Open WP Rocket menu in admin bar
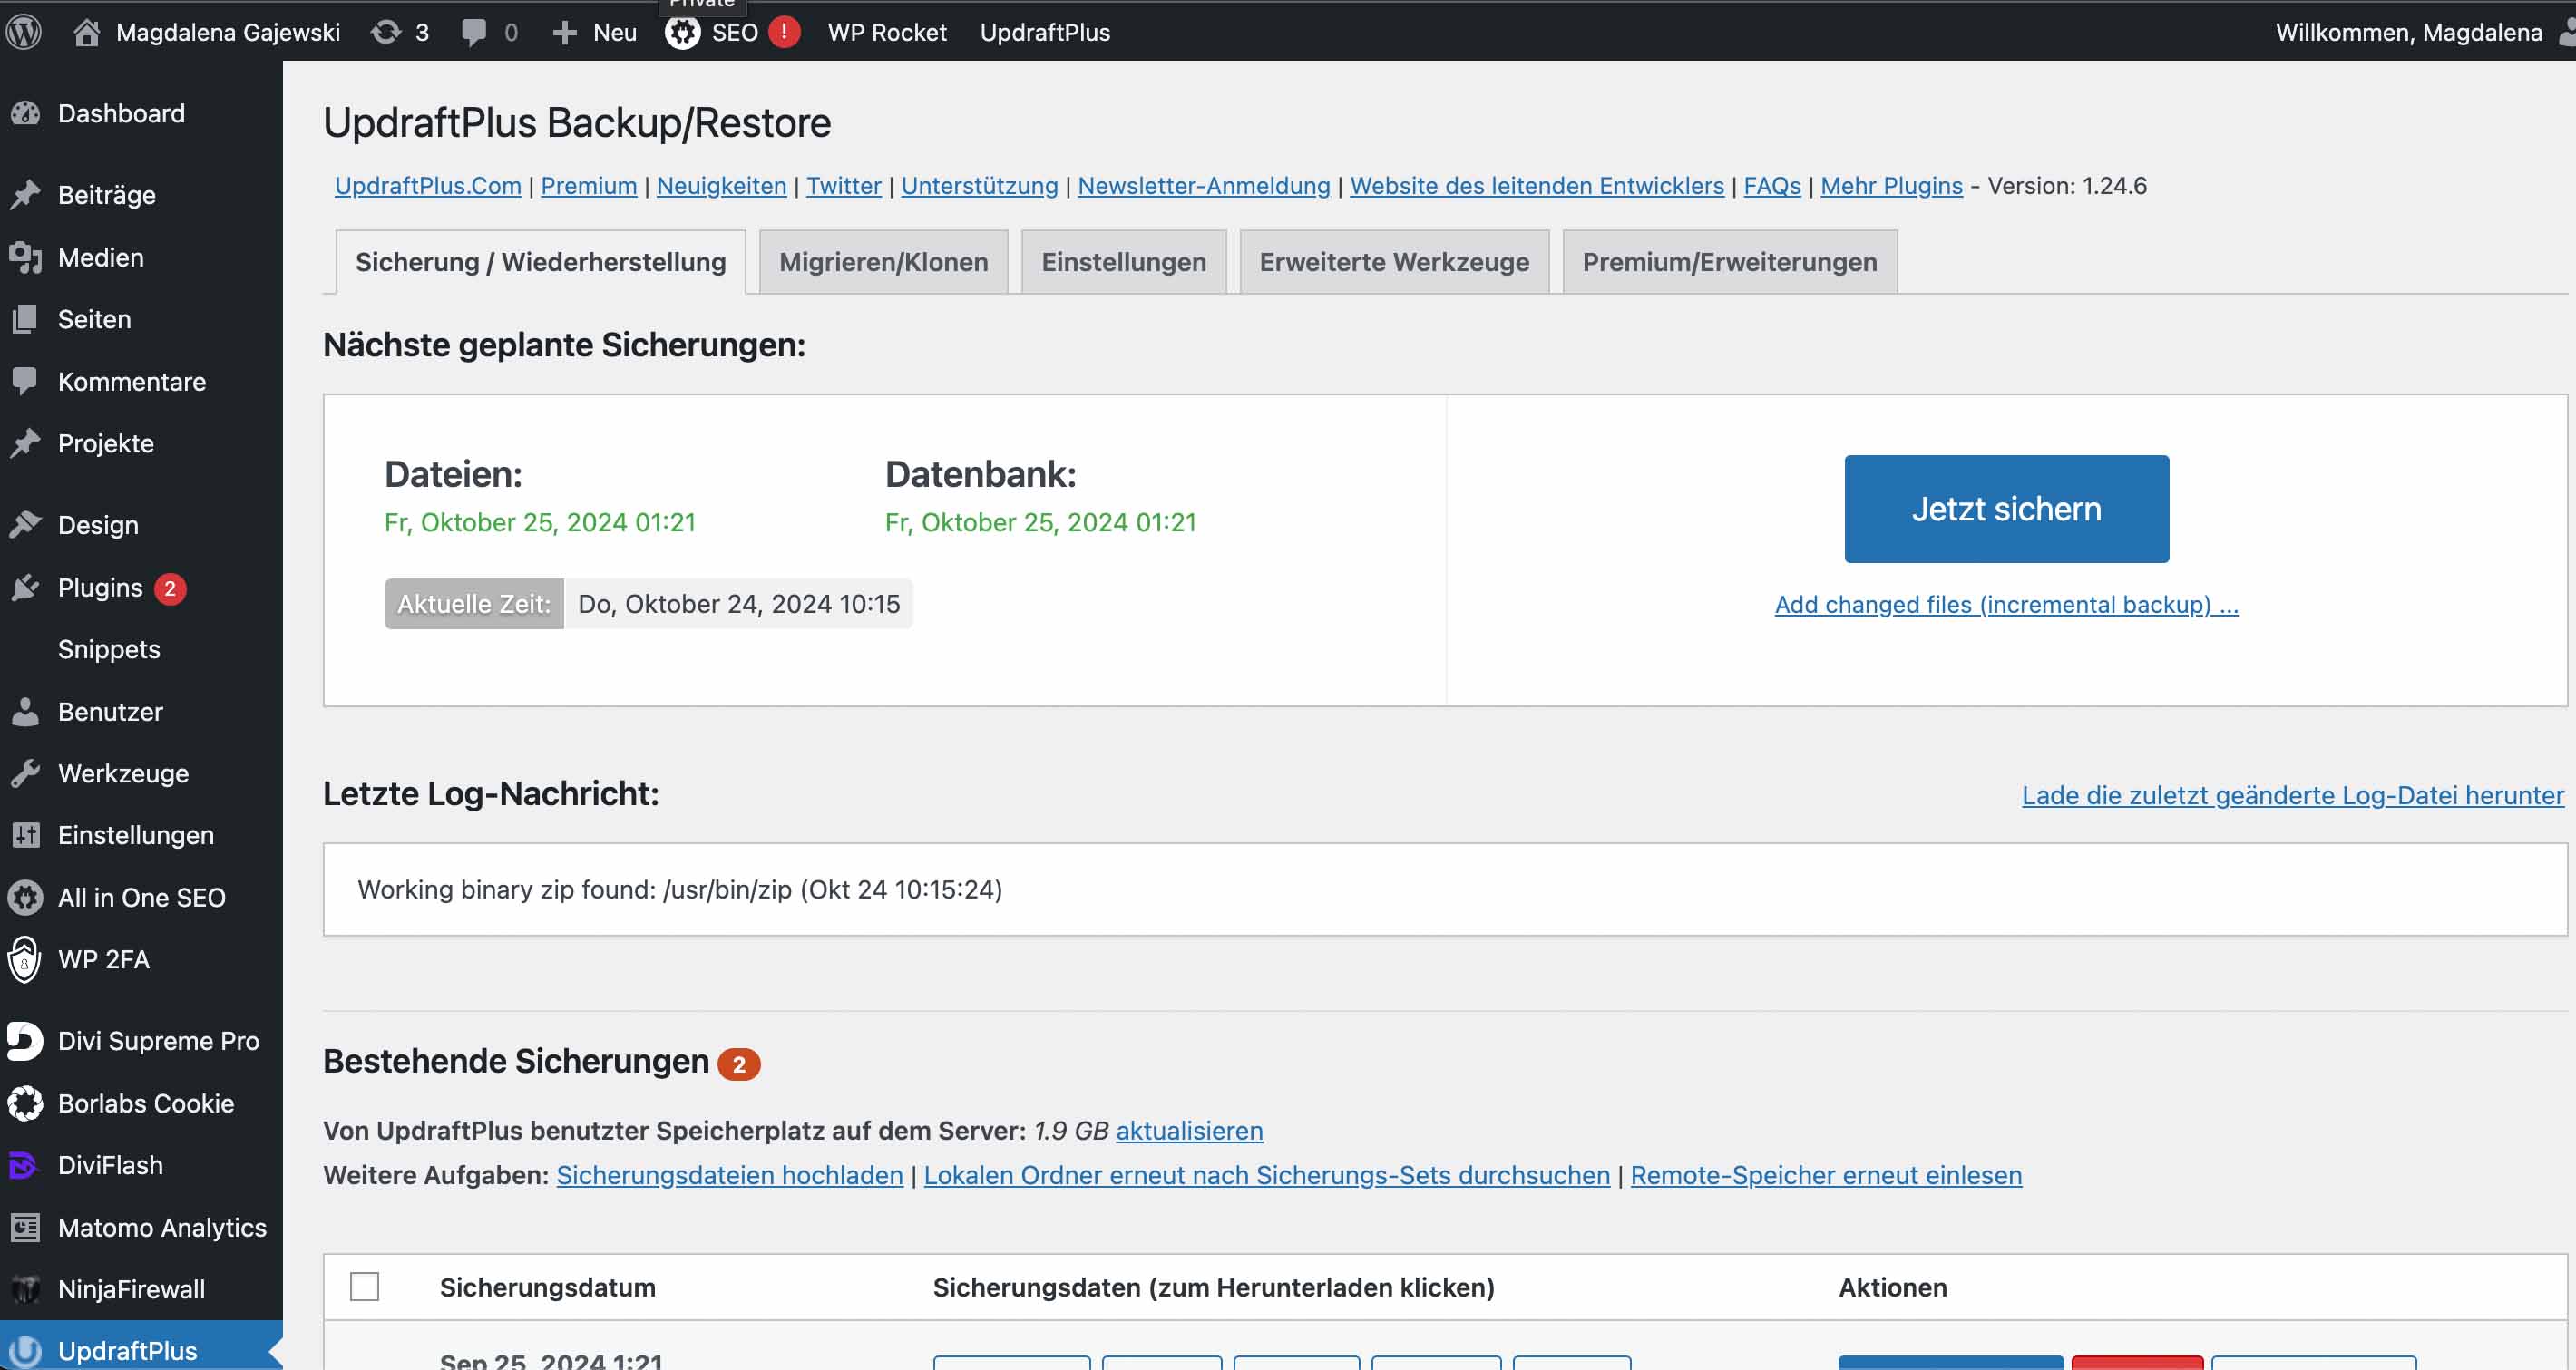This screenshot has height=1370, width=2576. (887, 32)
